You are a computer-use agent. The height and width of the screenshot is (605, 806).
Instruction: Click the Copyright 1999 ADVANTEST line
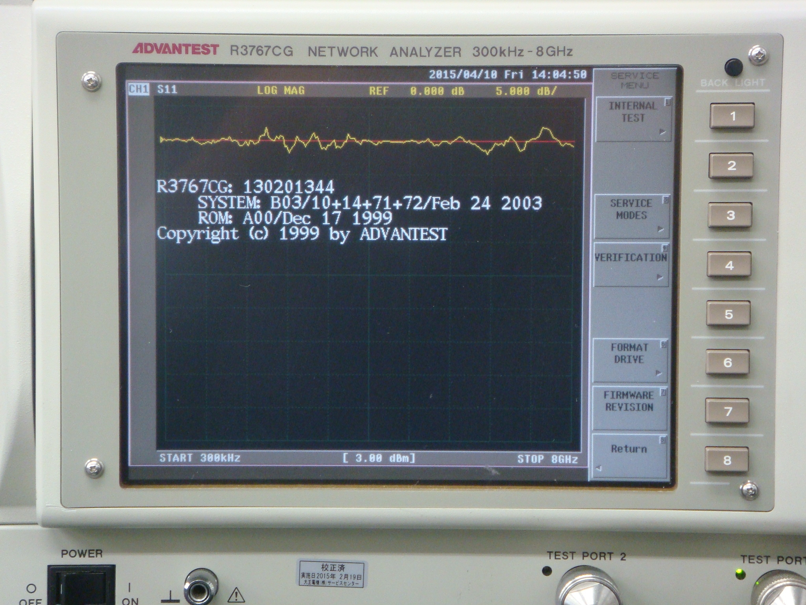pyautogui.click(x=302, y=234)
